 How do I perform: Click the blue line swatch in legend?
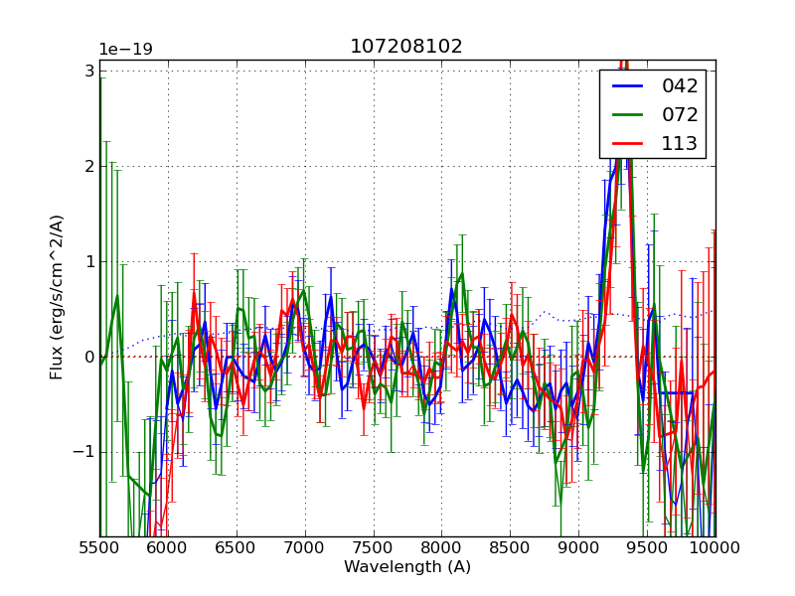(628, 86)
